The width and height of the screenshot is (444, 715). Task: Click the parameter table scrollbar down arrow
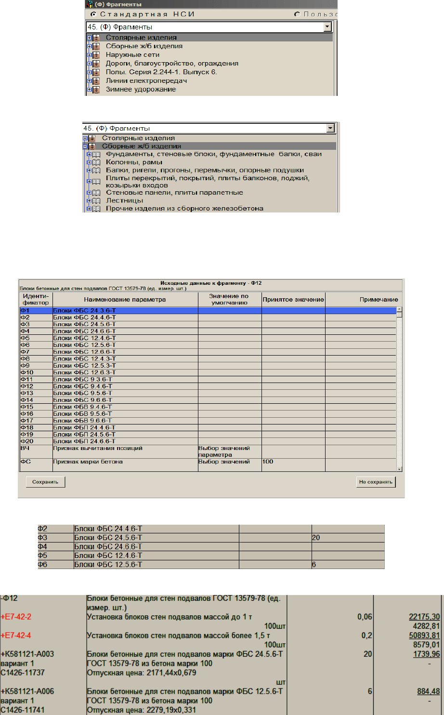(x=399, y=468)
